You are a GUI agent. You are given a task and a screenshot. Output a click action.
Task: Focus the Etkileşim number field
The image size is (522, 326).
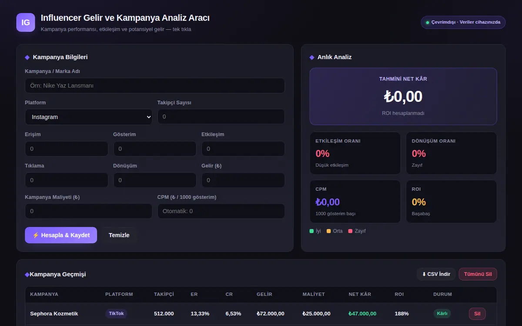(243, 149)
